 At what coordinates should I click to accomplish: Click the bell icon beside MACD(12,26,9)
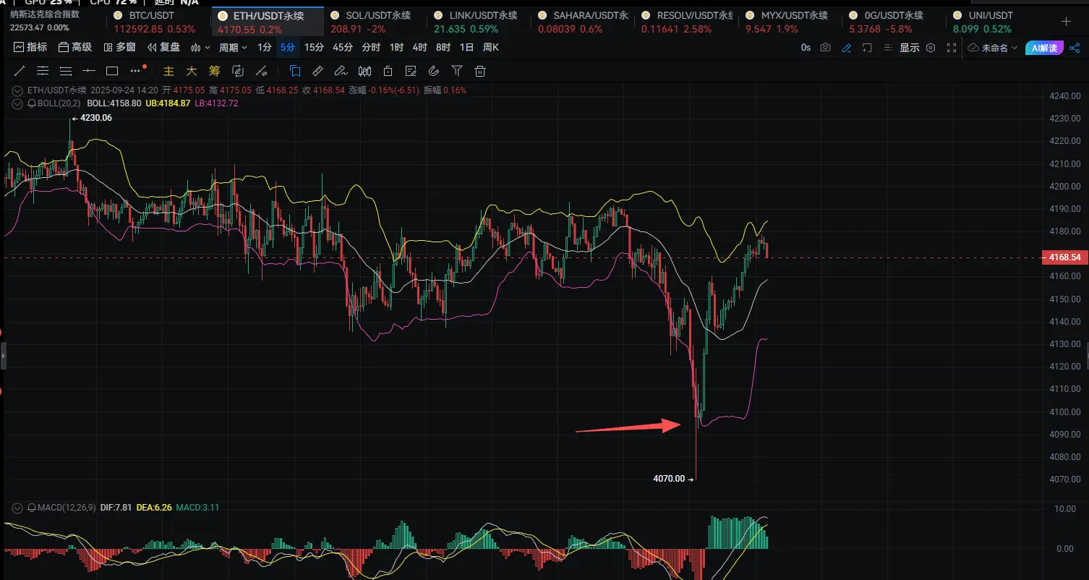point(32,508)
